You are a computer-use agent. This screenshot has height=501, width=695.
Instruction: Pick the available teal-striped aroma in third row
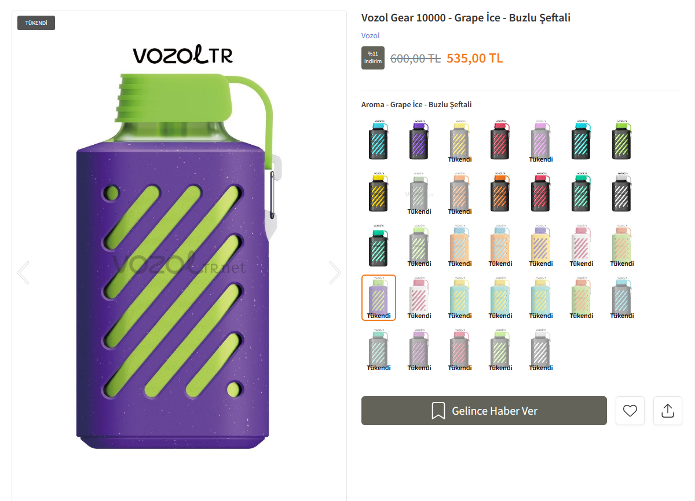click(x=379, y=246)
